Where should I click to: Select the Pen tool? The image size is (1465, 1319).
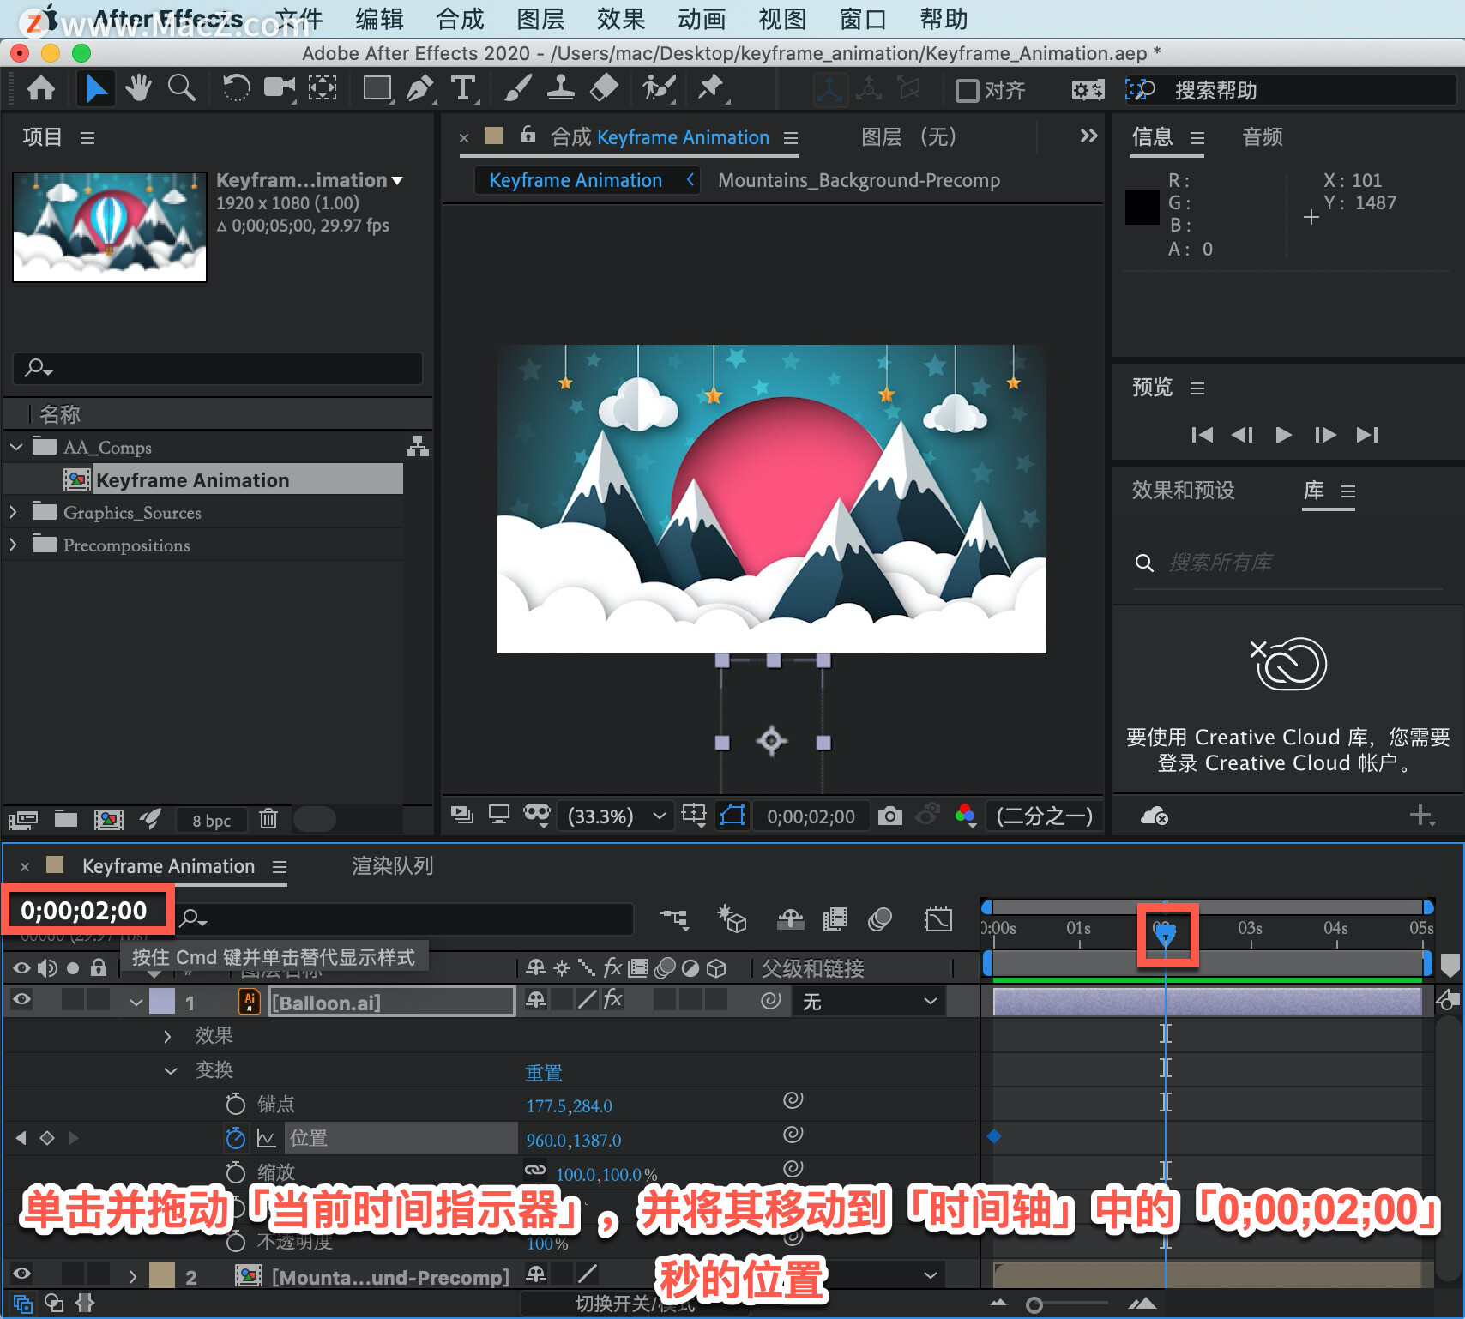coord(419,88)
